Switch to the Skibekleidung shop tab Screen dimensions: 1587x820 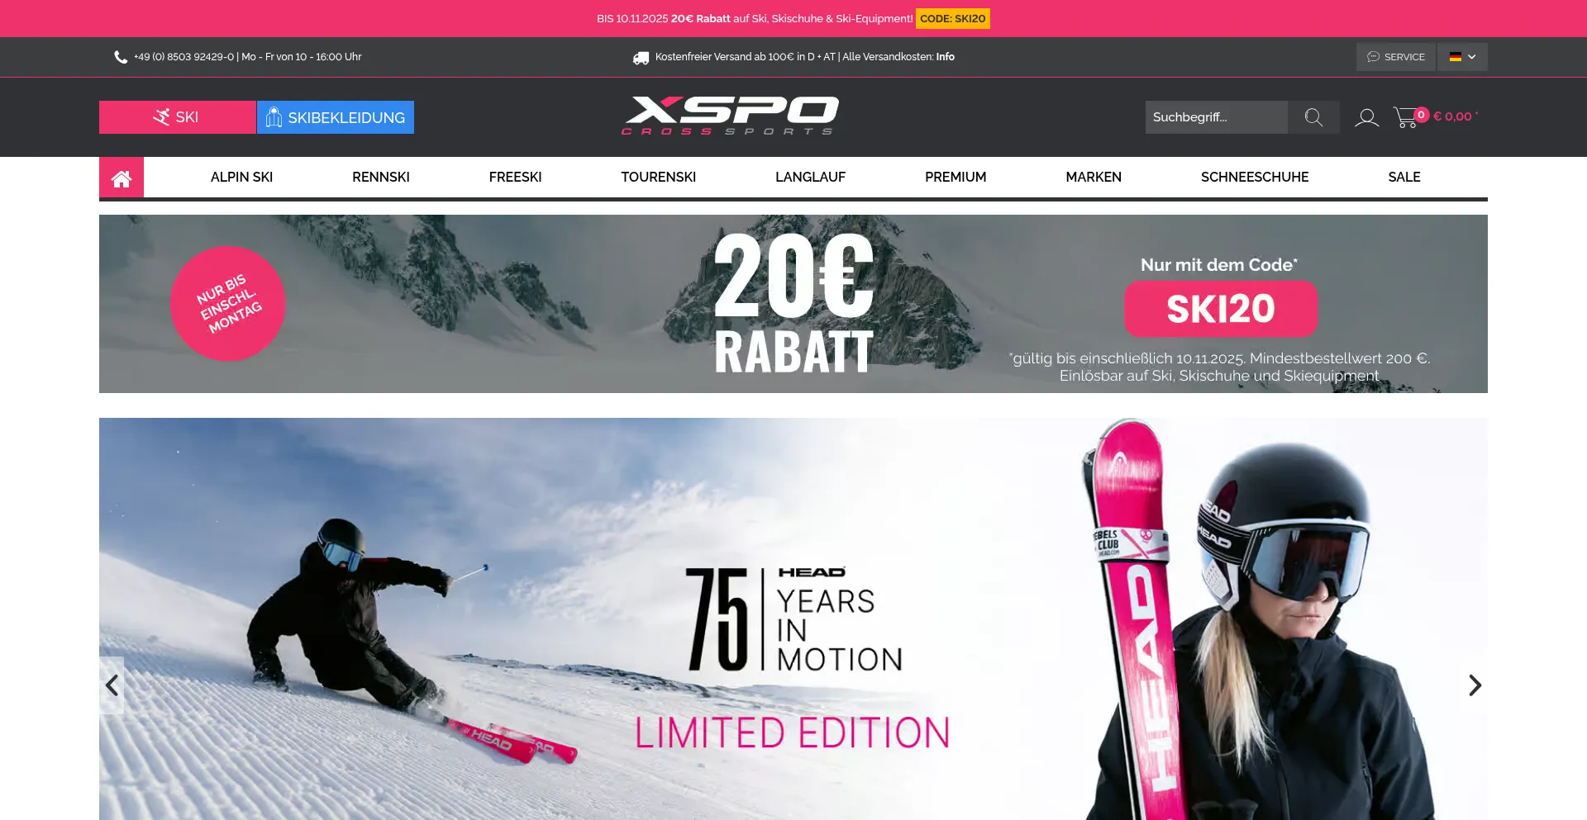tap(336, 117)
